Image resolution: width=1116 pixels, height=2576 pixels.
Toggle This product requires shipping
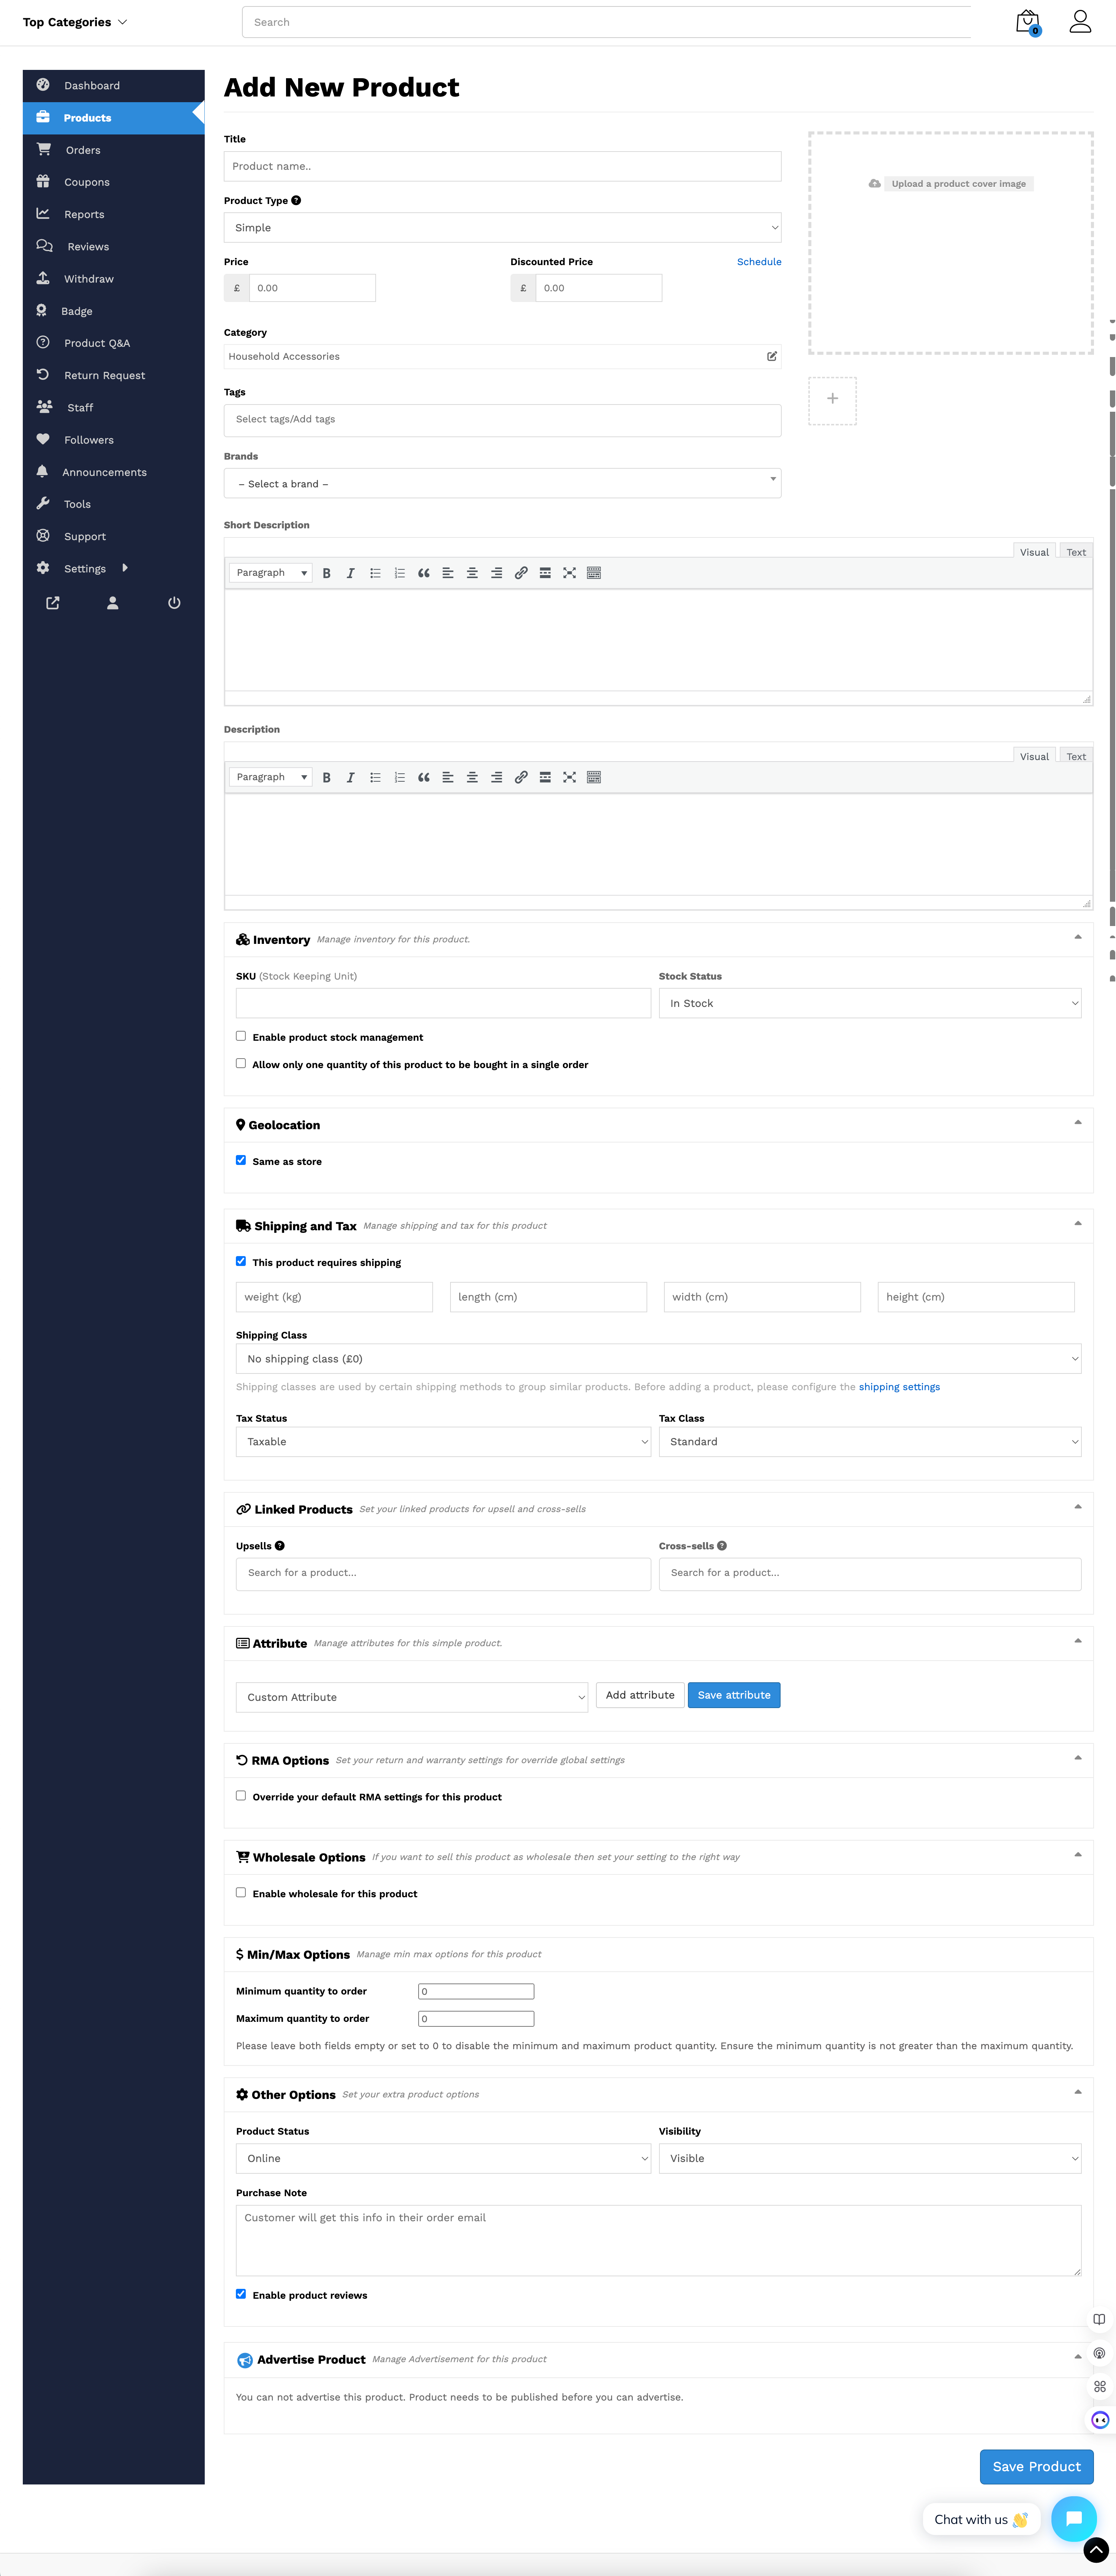[241, 1261]
